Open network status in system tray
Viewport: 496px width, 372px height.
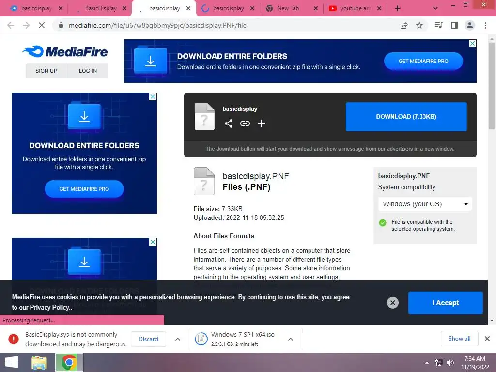point(439,363)
